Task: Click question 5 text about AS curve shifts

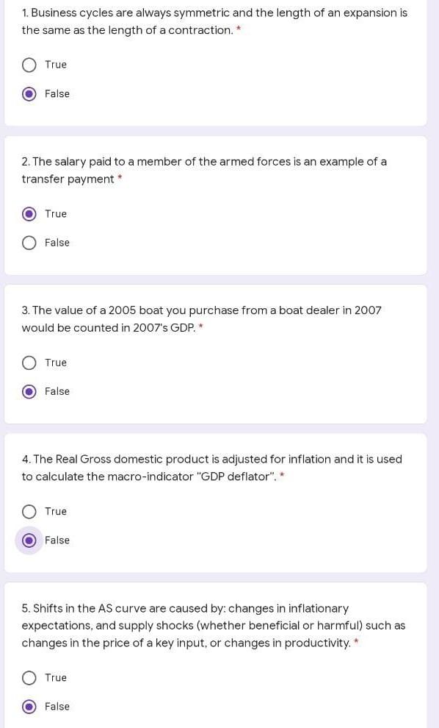Action: [213, 625]
